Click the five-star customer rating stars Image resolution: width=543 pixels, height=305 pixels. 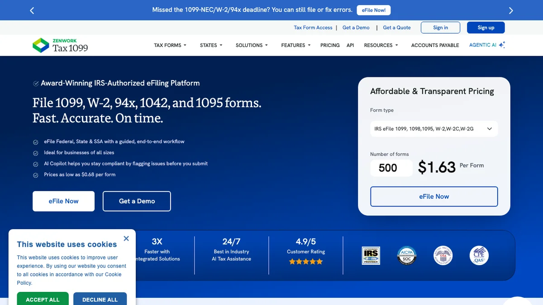(x=306, y=262)
